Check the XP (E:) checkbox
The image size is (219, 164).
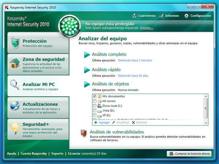click(95, 115)
